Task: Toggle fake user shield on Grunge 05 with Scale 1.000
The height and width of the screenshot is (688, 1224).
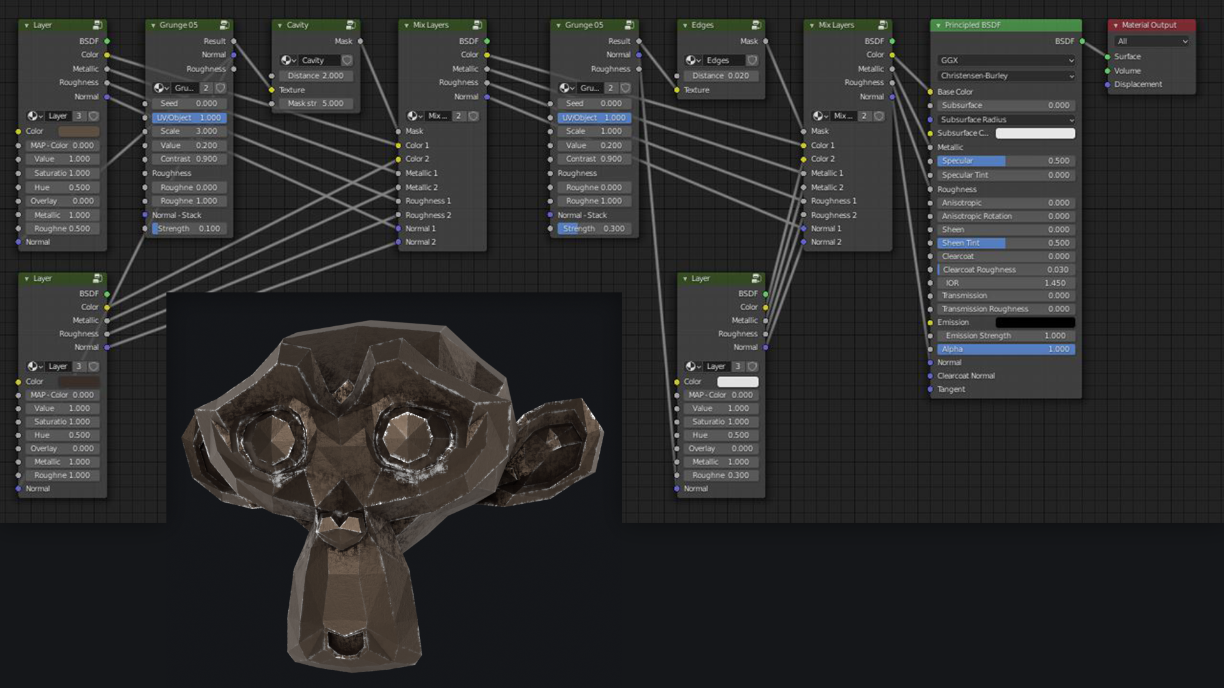Action: 625,88
